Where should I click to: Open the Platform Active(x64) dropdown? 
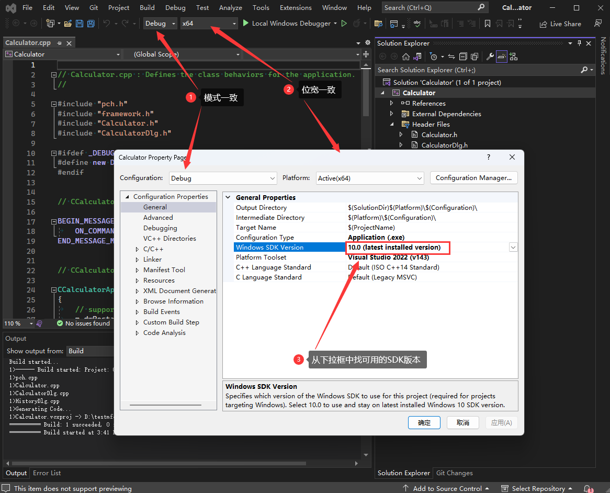369,178
